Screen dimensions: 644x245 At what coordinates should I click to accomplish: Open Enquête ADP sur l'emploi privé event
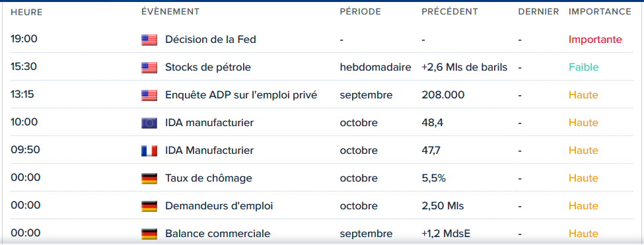[x=241, y=95]
